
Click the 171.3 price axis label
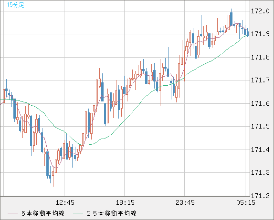[260, 172]
